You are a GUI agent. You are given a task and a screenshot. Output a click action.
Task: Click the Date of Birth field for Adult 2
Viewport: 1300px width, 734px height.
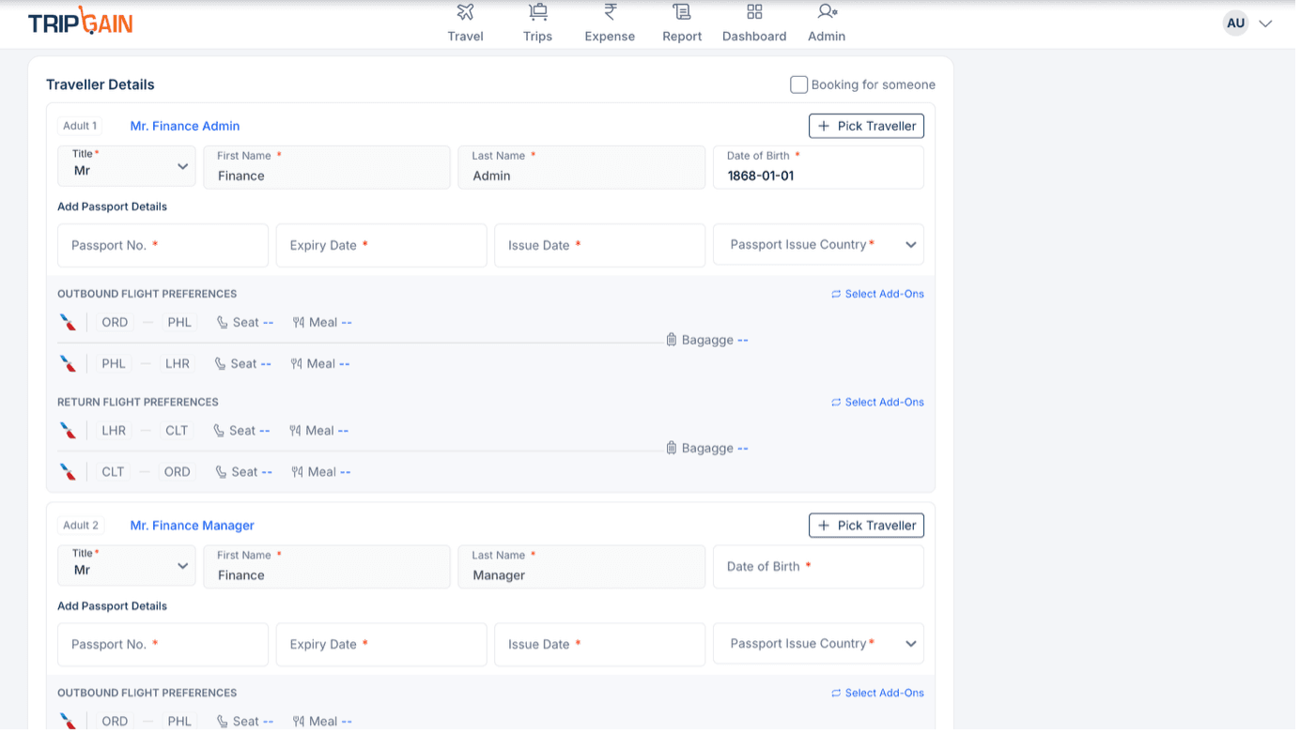[x=818, y=567]
